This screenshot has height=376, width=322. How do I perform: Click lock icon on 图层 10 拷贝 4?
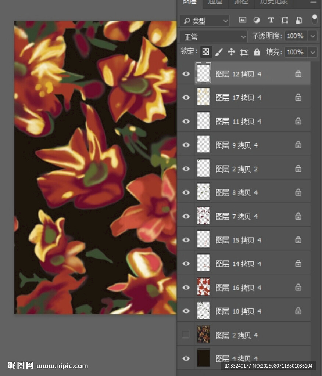click(298, 311)
